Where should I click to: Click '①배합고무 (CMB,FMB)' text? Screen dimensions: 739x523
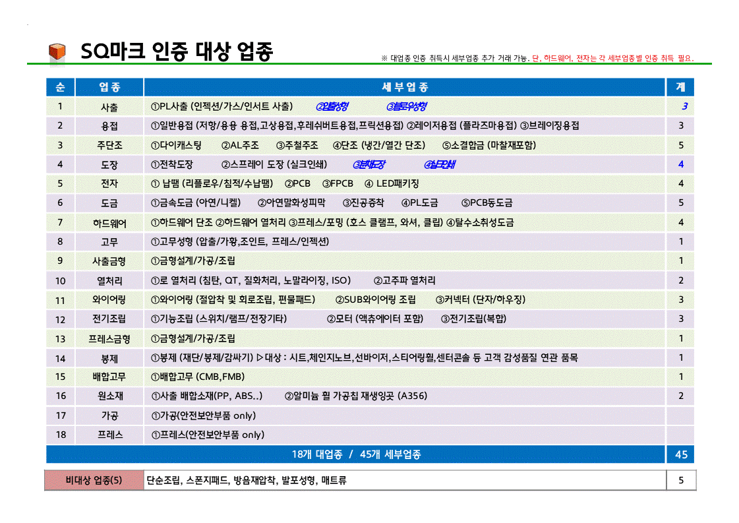(198, 377)
